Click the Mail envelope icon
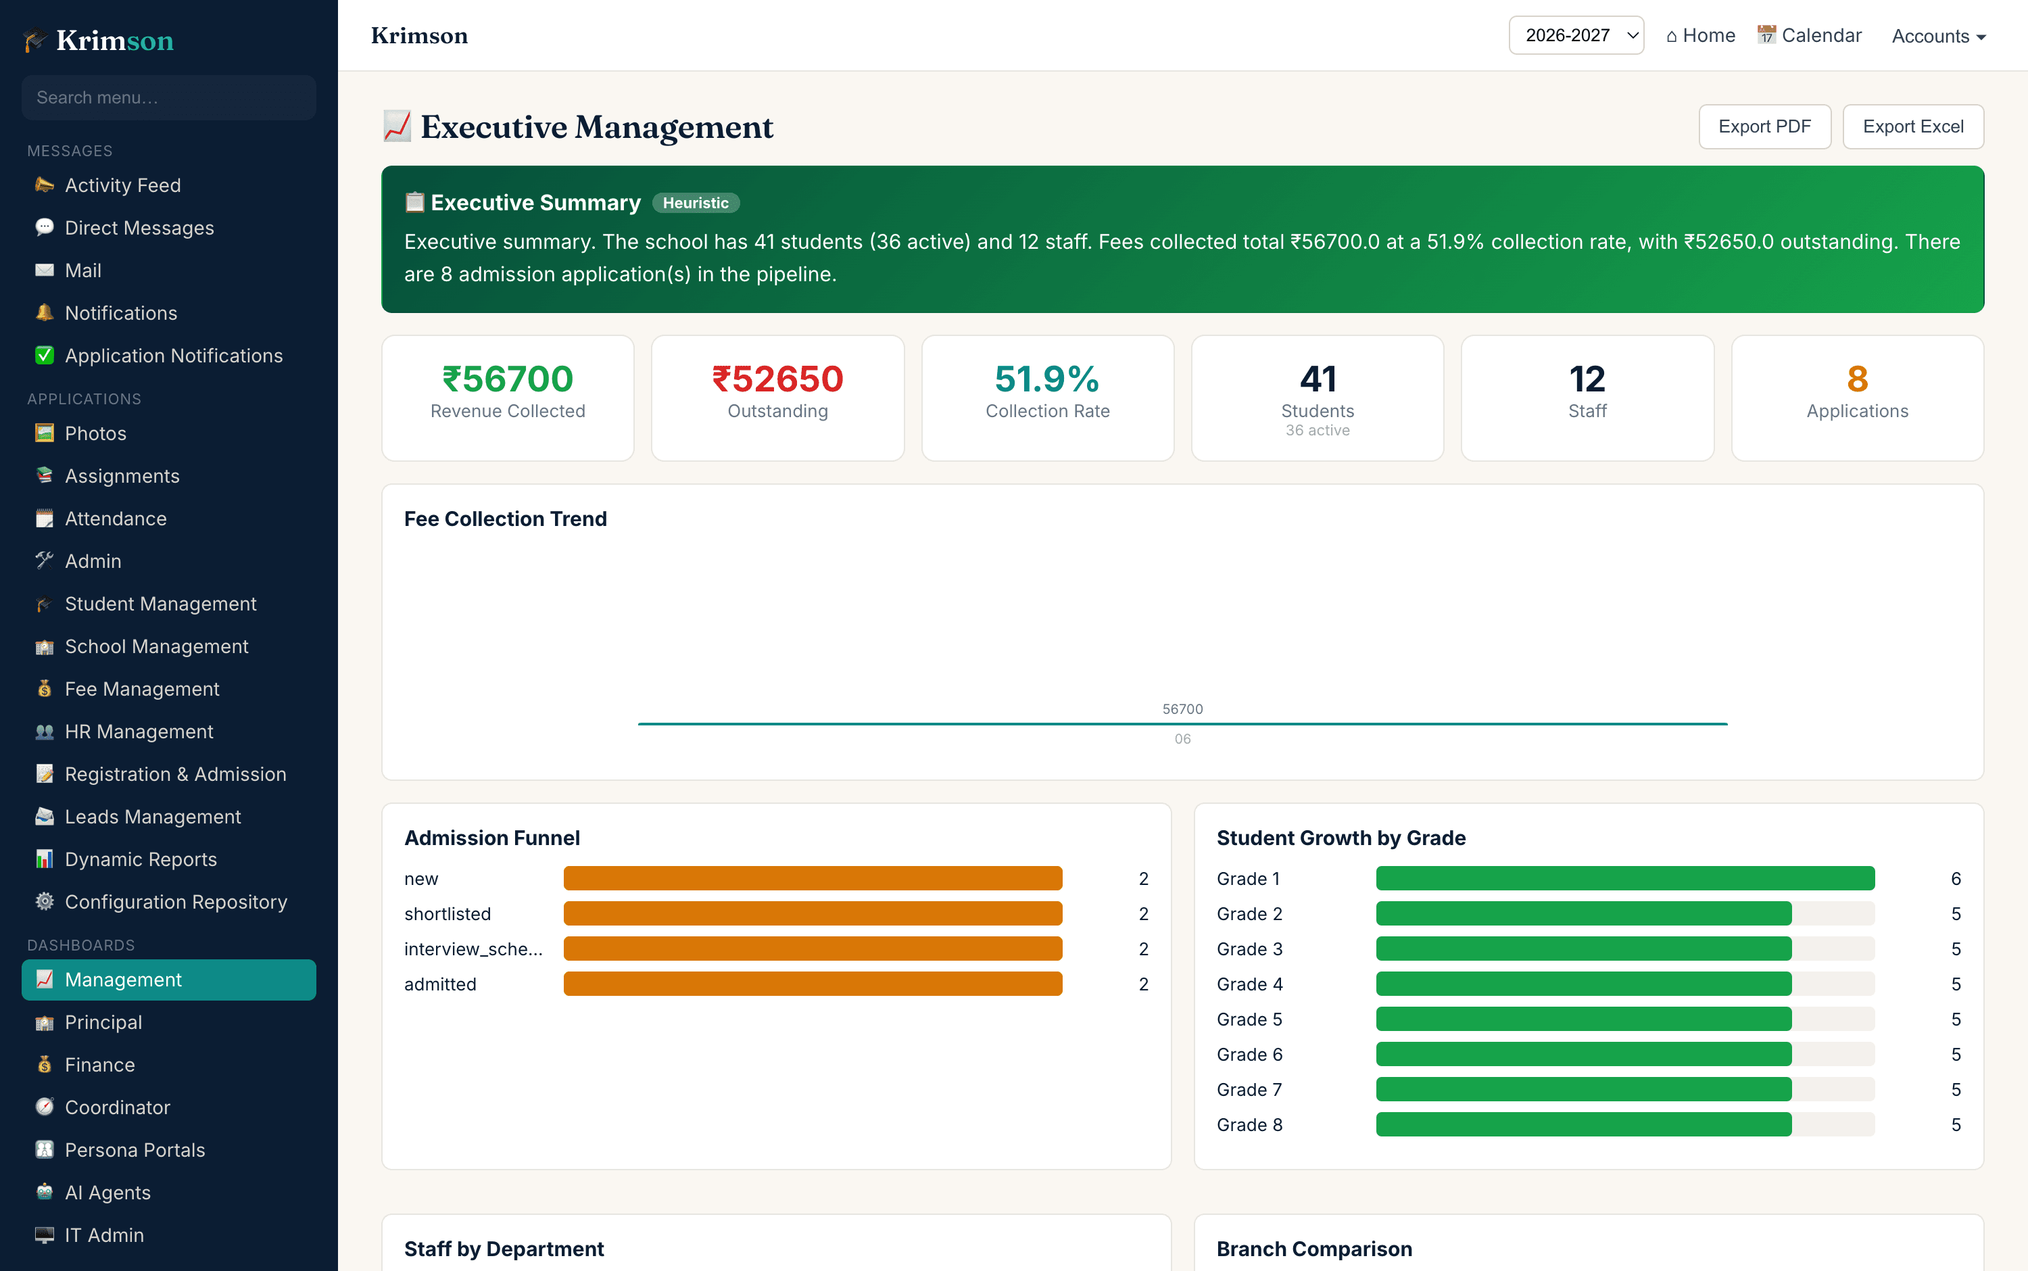 [x=45, y=270]
